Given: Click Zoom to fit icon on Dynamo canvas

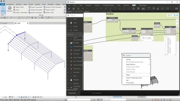Looking at the screenshot, I should coord(177,19).
